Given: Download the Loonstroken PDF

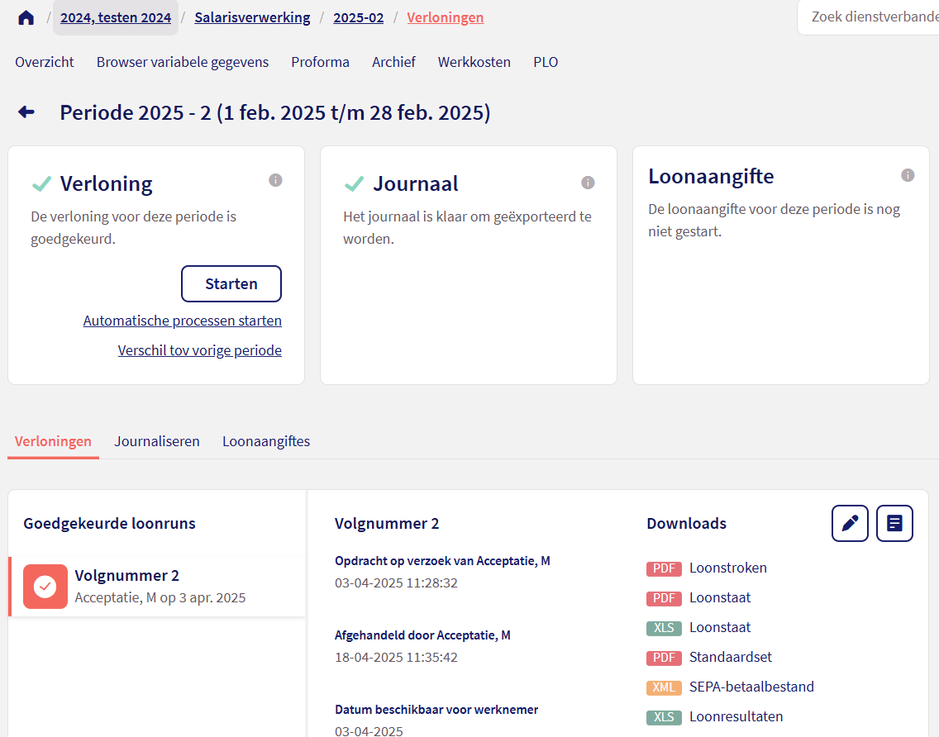Looking at the screenshot, I should (x=727, y=568).
